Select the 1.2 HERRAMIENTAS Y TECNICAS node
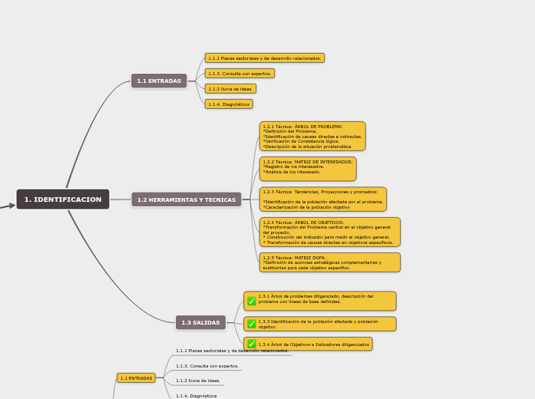The width and height of the screenshot is (535, 399). pos(187,199)
